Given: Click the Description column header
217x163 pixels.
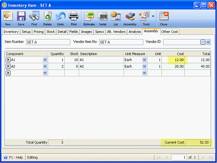Looking at the screenshot, I should pyautogui.click(x=101, y=54).
